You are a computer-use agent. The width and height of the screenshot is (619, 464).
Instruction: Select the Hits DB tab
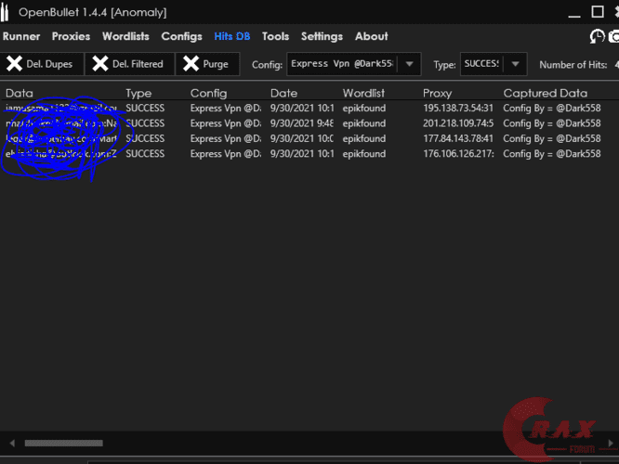pos(232,36)
